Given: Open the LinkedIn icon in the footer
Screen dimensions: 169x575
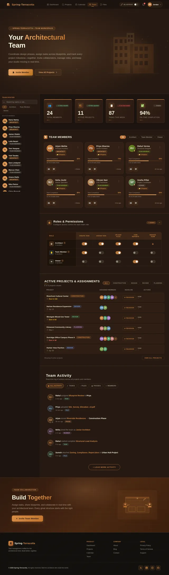Looking at the screenshot, I should [x=147, y=568].
